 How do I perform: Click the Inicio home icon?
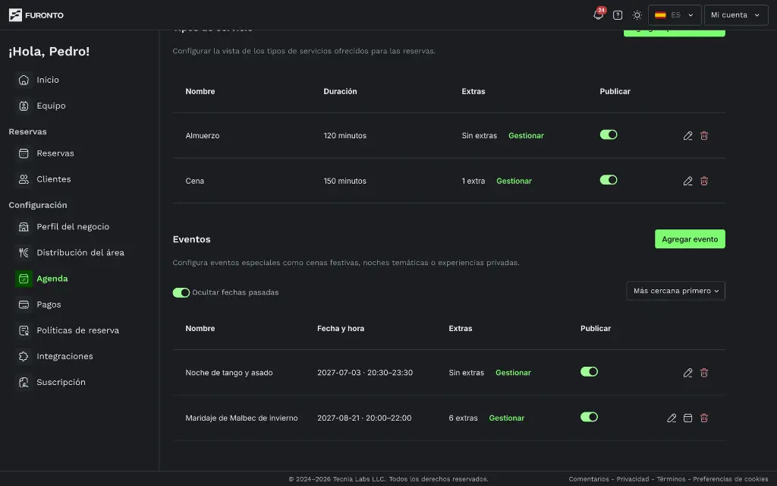24,80
